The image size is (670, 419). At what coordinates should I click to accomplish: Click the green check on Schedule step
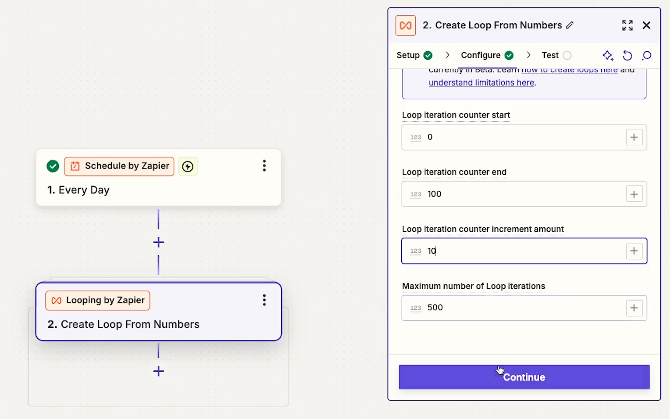pyautogui.click(x=53, y=166)
